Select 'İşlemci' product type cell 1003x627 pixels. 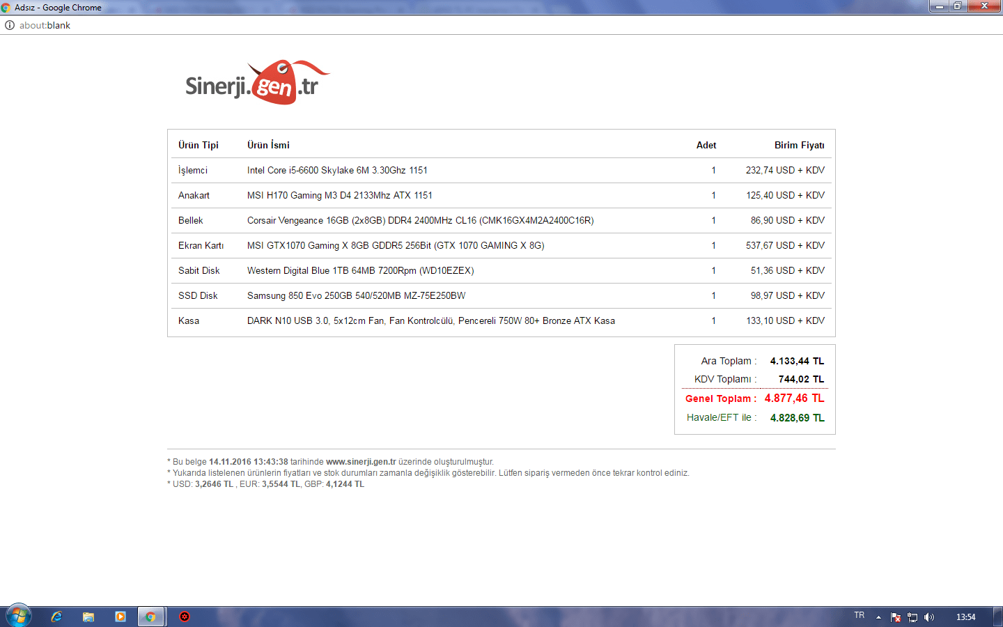pos(193,170)
